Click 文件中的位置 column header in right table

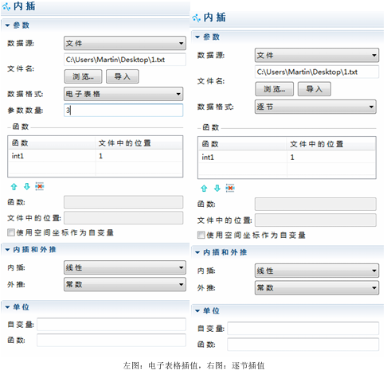[331, 144]
